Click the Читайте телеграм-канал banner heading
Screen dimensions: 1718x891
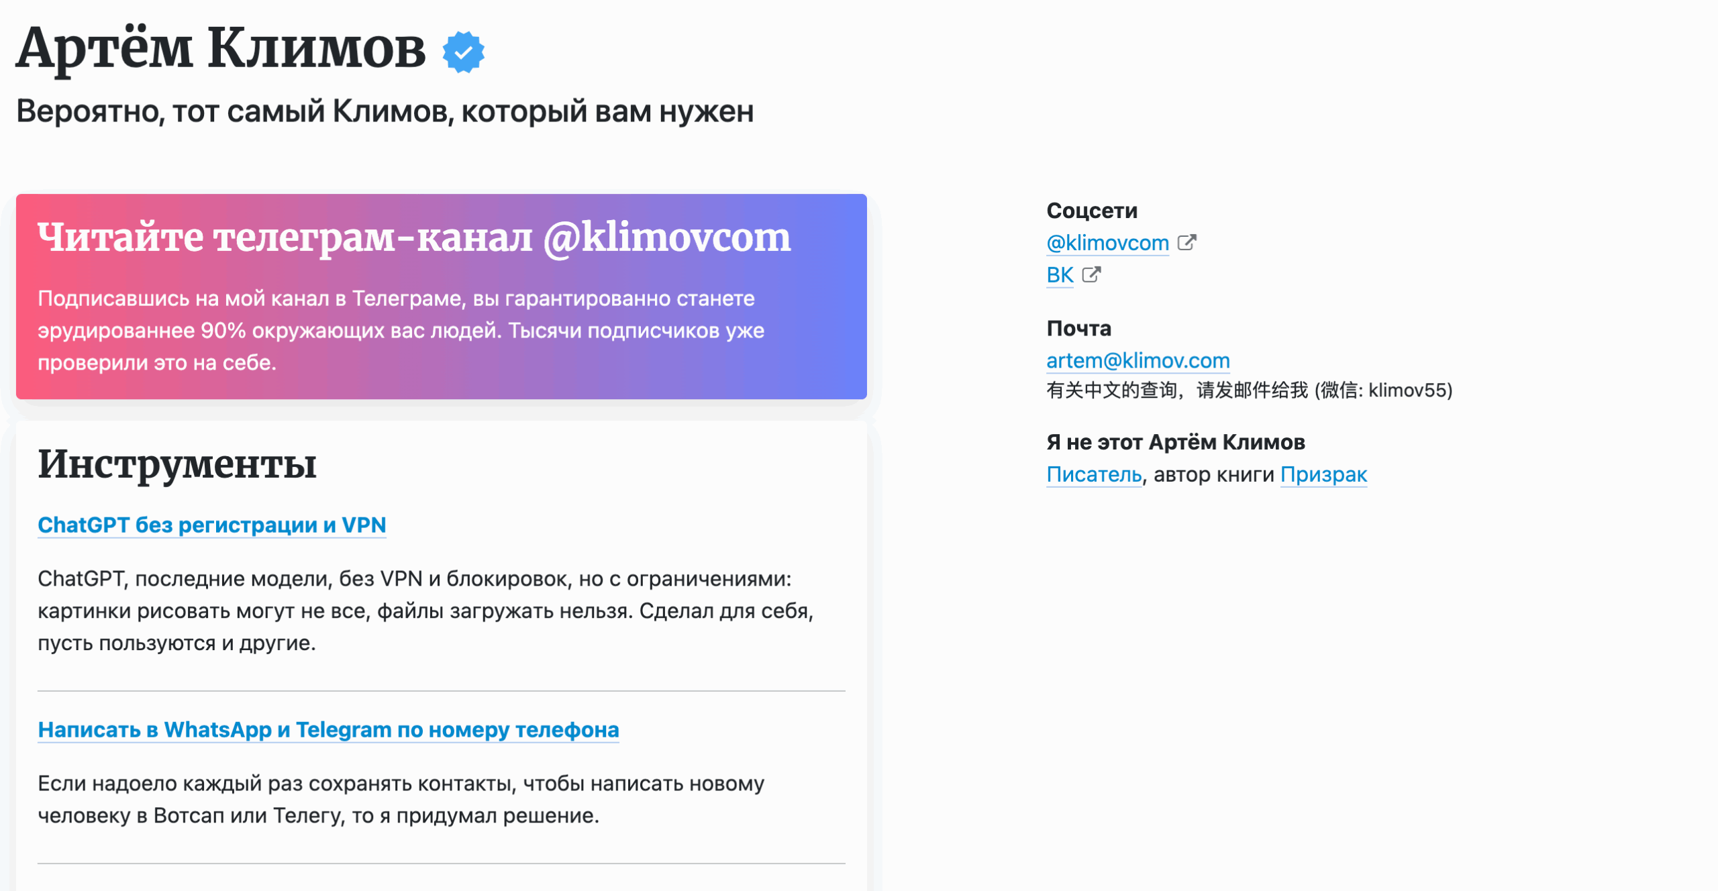click(x=414, y=238)
